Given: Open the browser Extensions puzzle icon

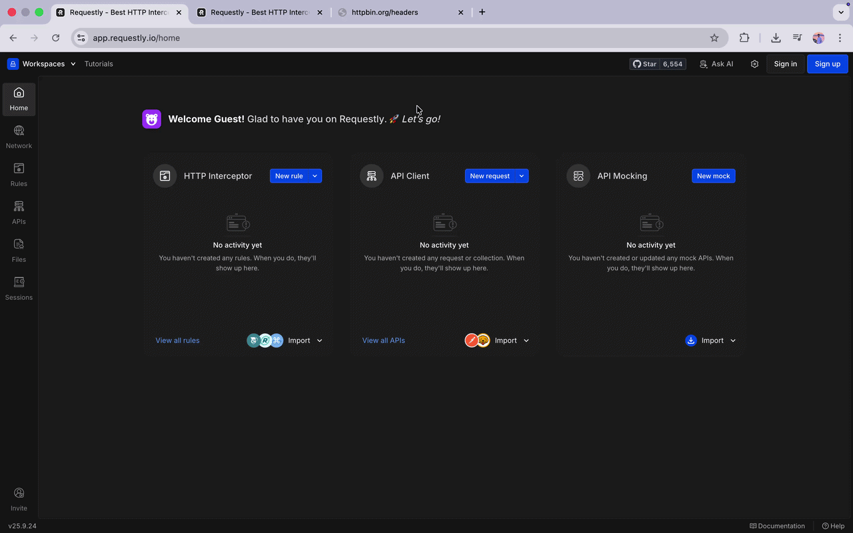Looking at the screenshot, I should click(x=744, y=38).
